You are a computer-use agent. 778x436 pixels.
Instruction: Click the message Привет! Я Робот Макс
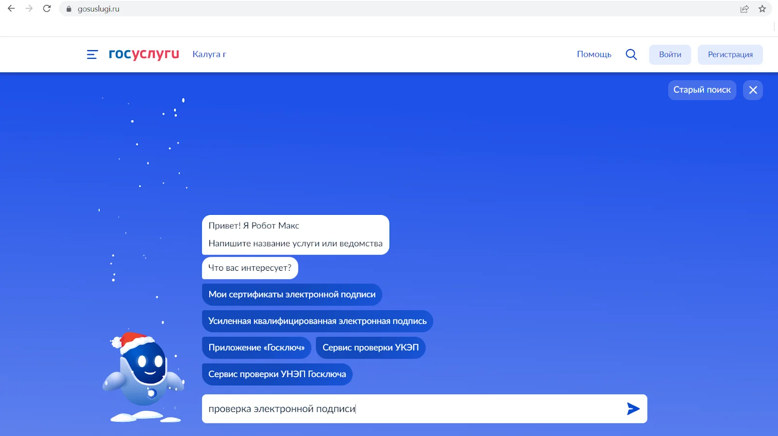pyautogui.click(x=254, y=226)
